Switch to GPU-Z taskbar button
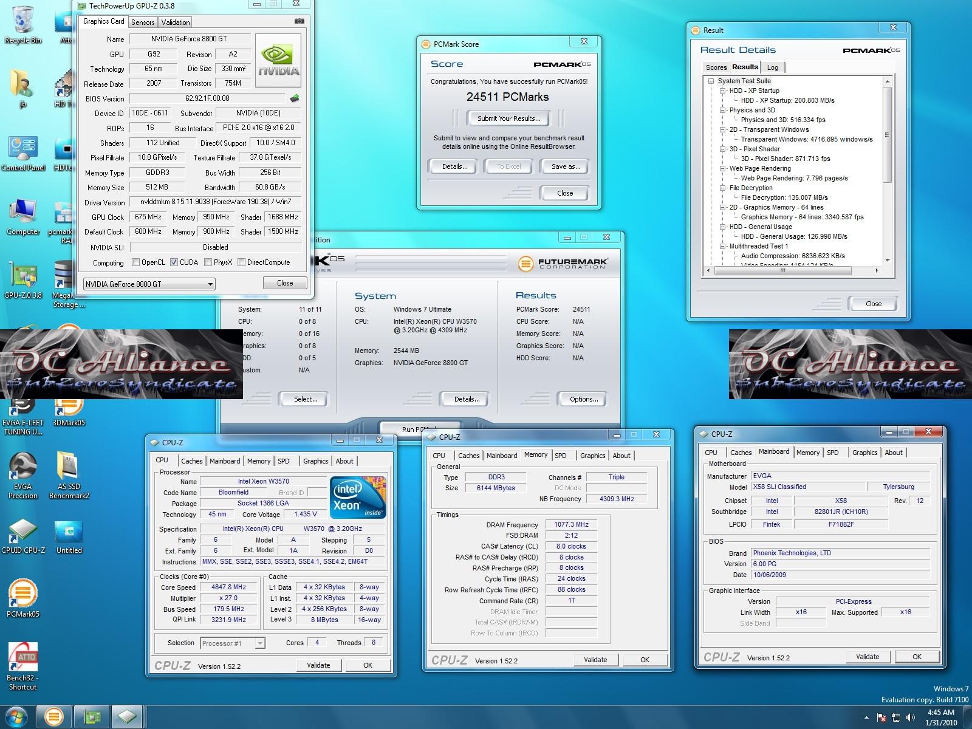This screenshot has height=729, width=972. pos(92,717)
